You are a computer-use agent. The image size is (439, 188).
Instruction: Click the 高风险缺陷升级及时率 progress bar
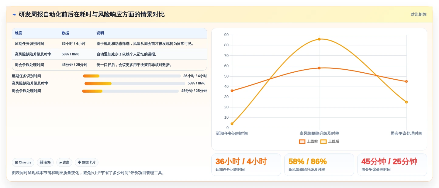(135, 84)
